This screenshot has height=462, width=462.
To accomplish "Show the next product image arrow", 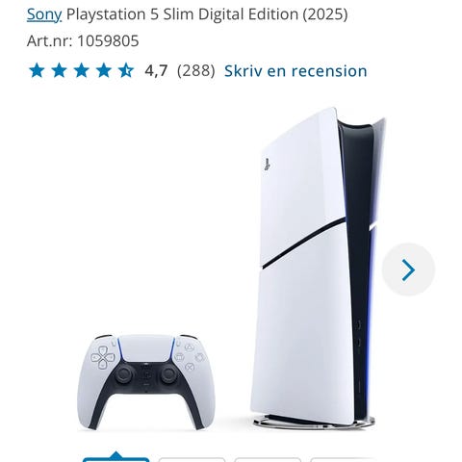I will [408, 269].
